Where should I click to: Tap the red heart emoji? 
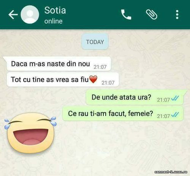[x=93, y=79]
